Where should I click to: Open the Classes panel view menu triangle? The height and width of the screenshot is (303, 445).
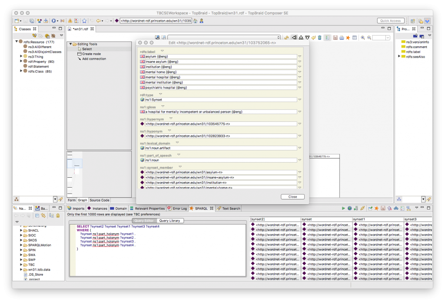[x=61, y=36]
